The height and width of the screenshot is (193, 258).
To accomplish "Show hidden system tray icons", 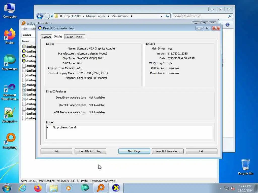I will tap(220, 188).
